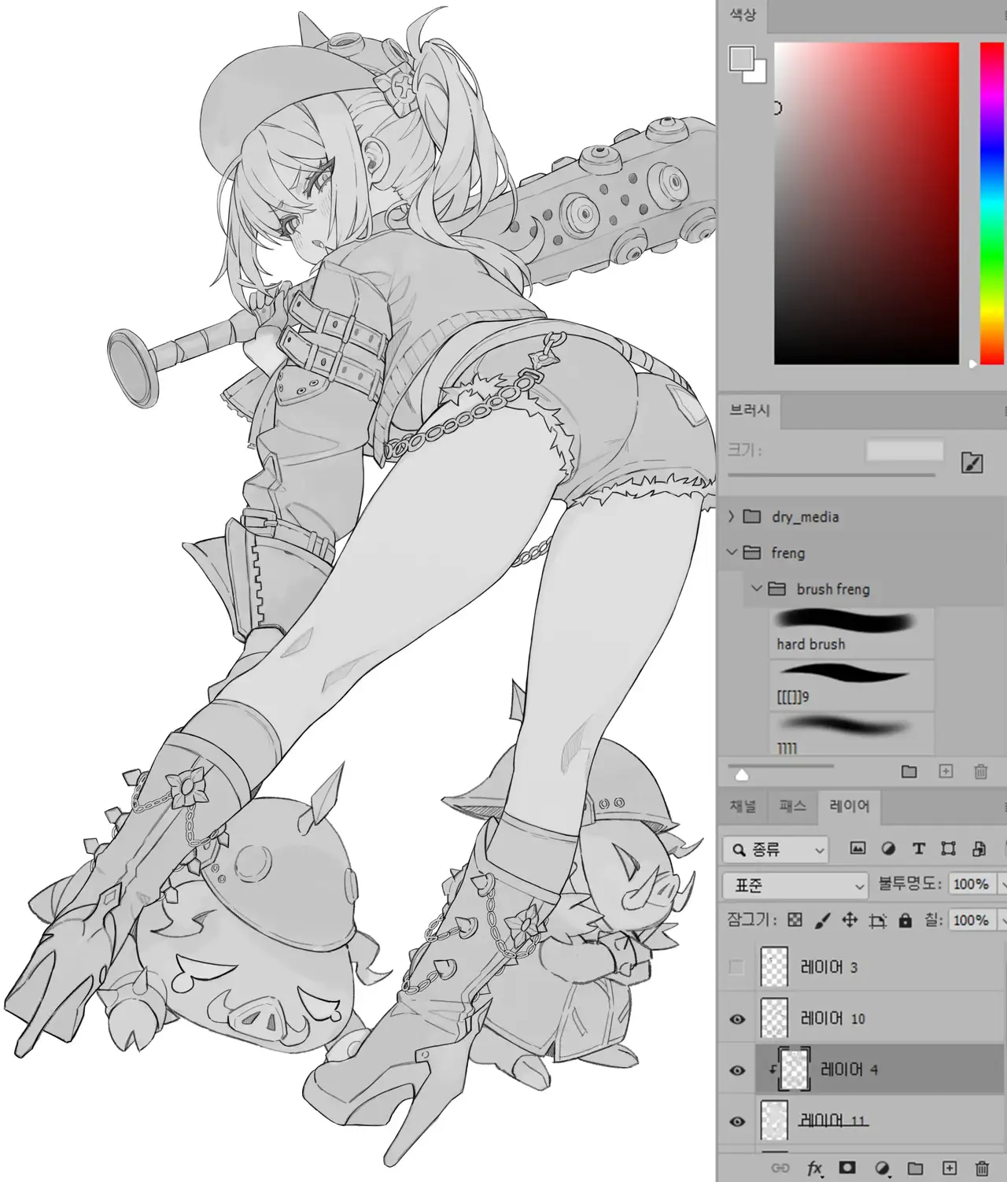Image resolution: width=1007 pixels, height=1182 pixels.
Task: Filter layers by type layers (T icon)
Action: tap(918, 848)
